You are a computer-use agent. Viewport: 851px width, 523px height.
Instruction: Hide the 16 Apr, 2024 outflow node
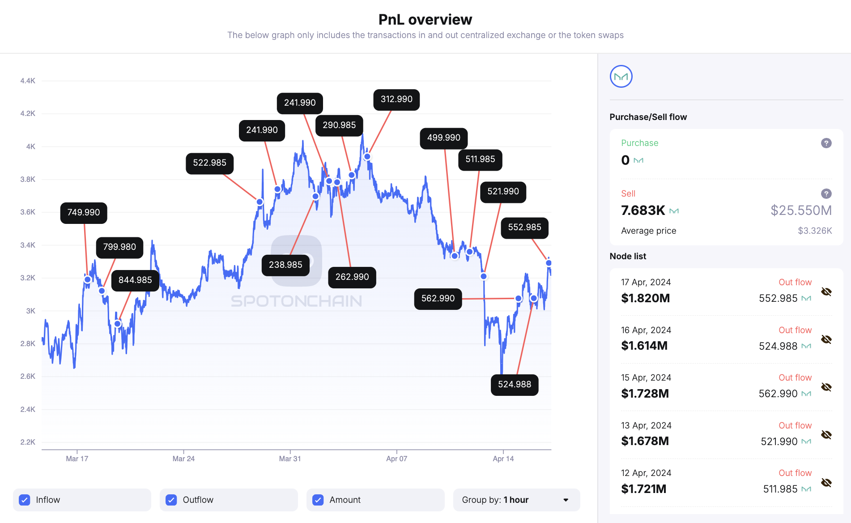coord(826,339)
